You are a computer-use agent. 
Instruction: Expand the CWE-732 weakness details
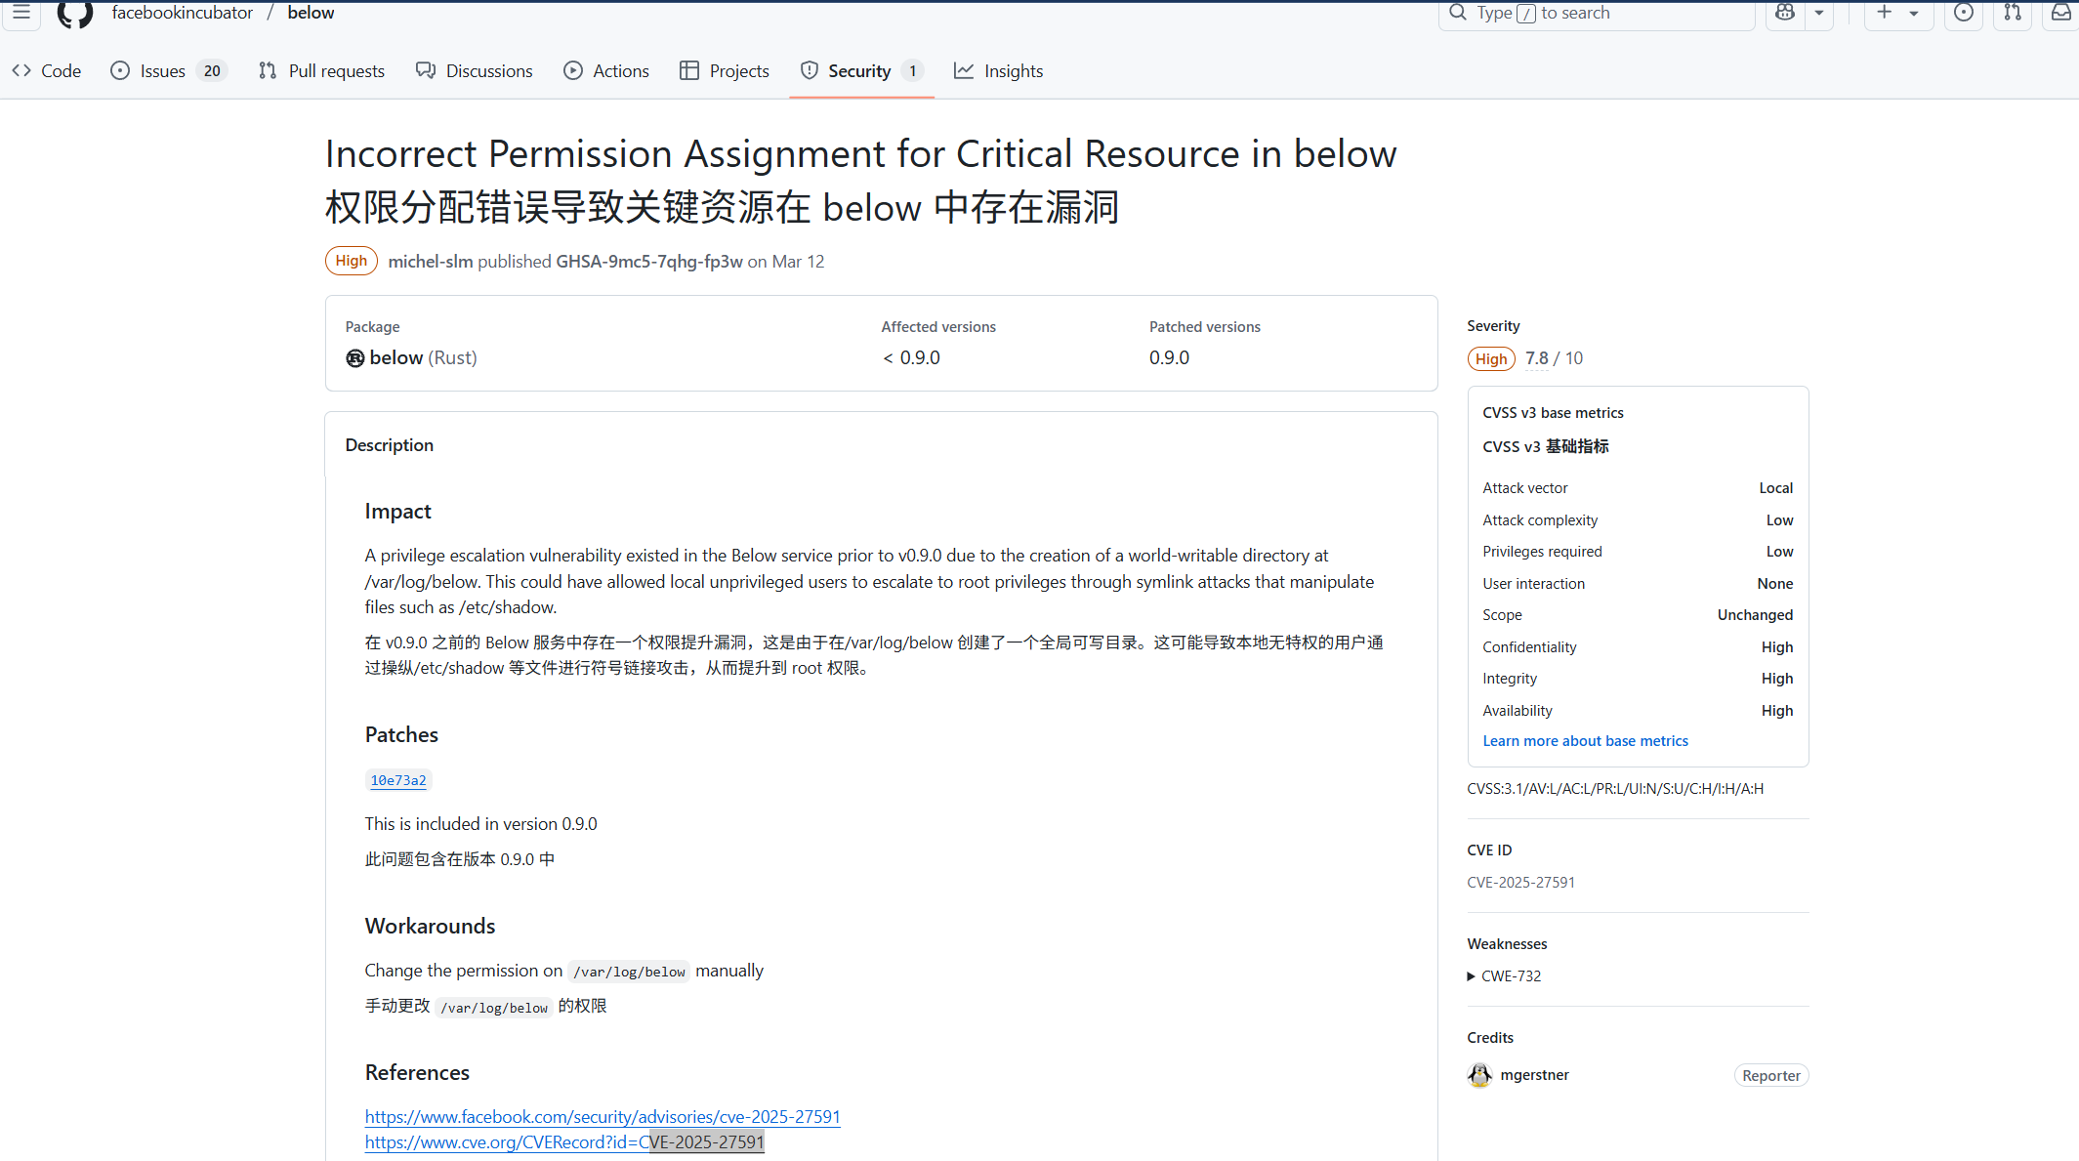[1504, 976]
